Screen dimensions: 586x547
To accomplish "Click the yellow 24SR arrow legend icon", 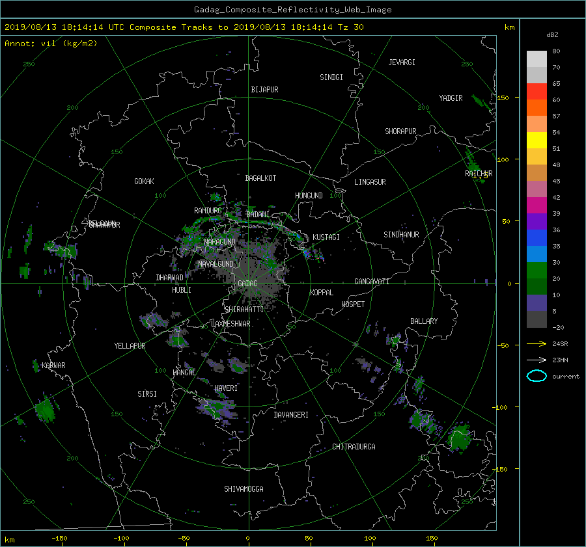I will click(537, 343).
